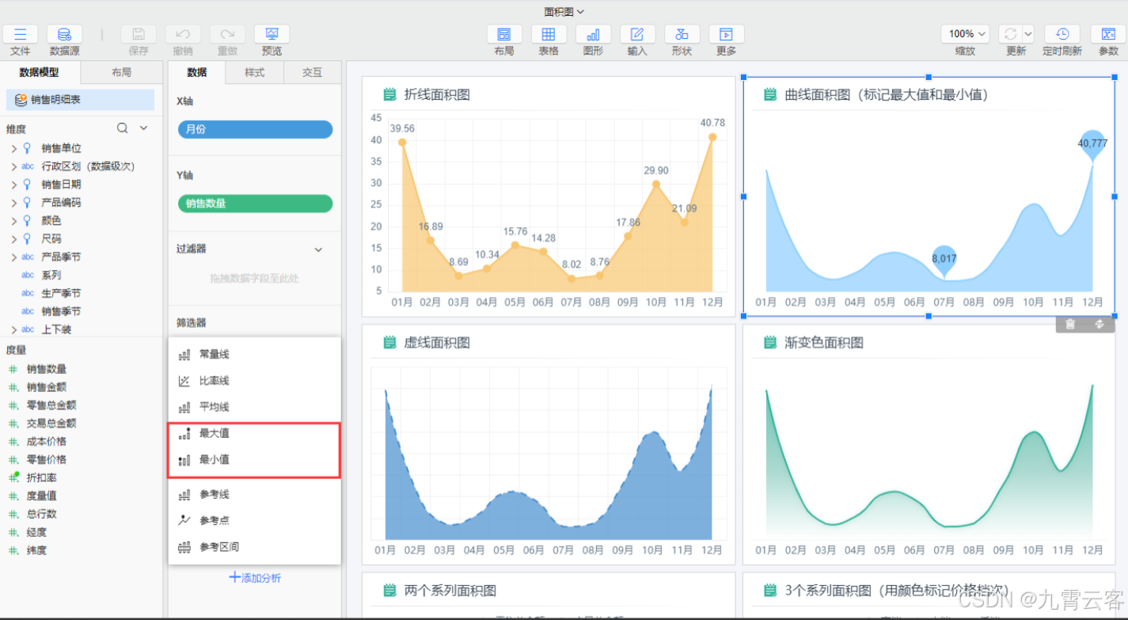Screen dimensions: 1128x620
Task: Click the 销售明细表 data model icon
Action: (21, 100)
